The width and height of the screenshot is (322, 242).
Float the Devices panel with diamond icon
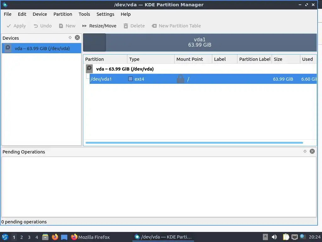(x=70, y=37)
